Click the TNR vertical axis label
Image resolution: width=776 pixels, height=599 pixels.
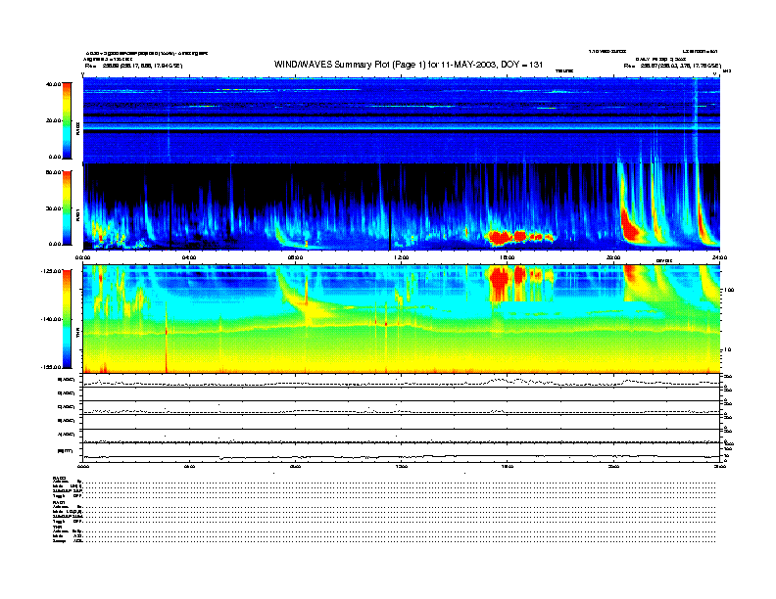(77, 335)
